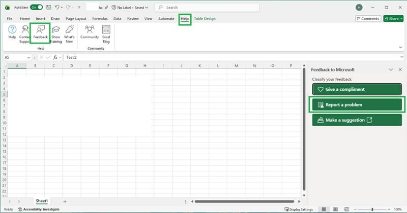Close the Feedback to Microsoft pane

400,69
